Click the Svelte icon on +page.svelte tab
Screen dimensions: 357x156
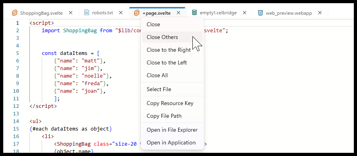[x=137, y=13]
